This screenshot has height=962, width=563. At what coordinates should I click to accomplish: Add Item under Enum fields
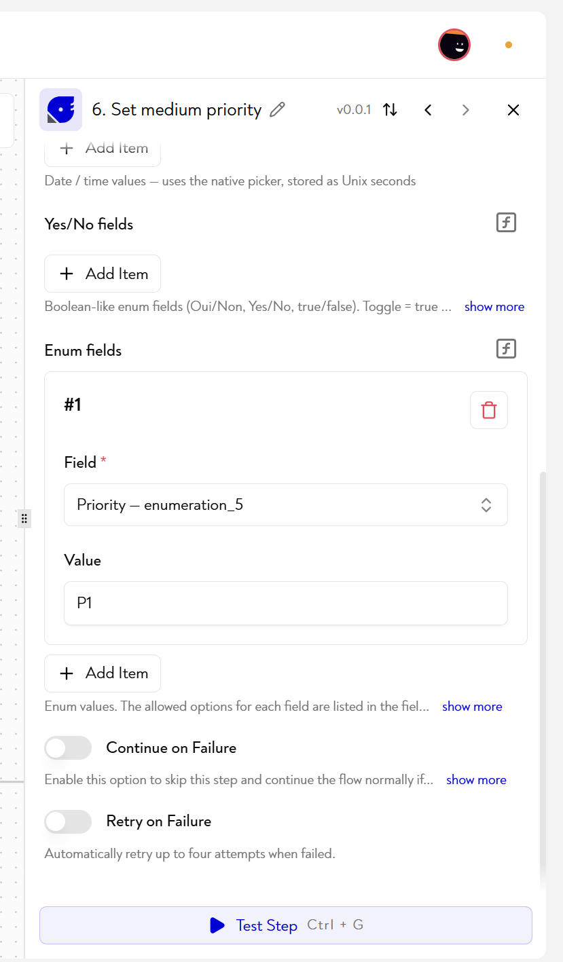point(103,673)
